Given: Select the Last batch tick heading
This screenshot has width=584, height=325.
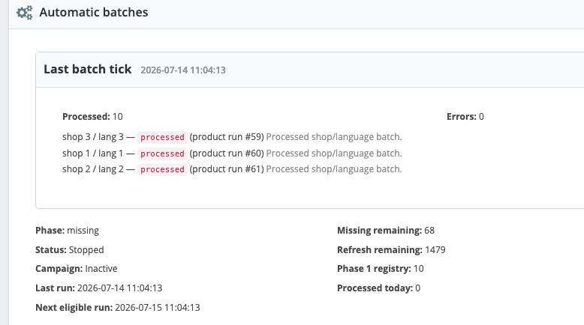Looking at the screenshot, I should click(x=88, y=69).
